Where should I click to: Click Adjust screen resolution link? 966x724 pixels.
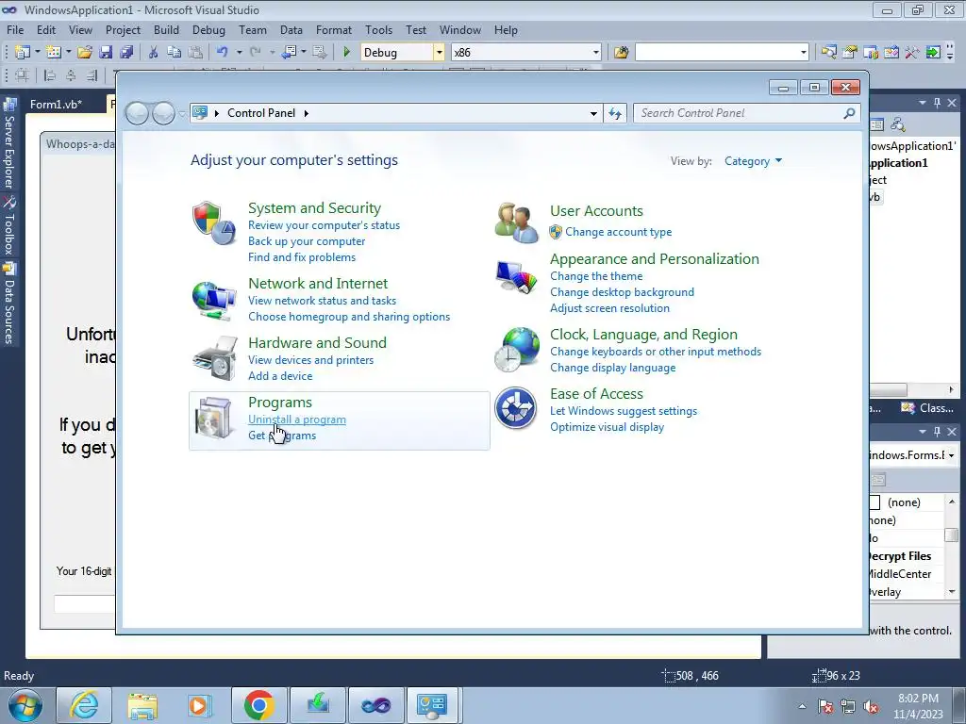(x=610, y=308)
